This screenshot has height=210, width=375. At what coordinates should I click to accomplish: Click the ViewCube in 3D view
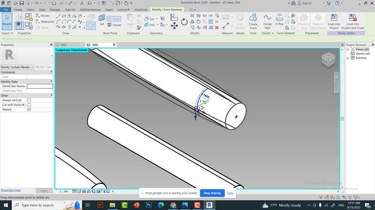click(328, 60)
